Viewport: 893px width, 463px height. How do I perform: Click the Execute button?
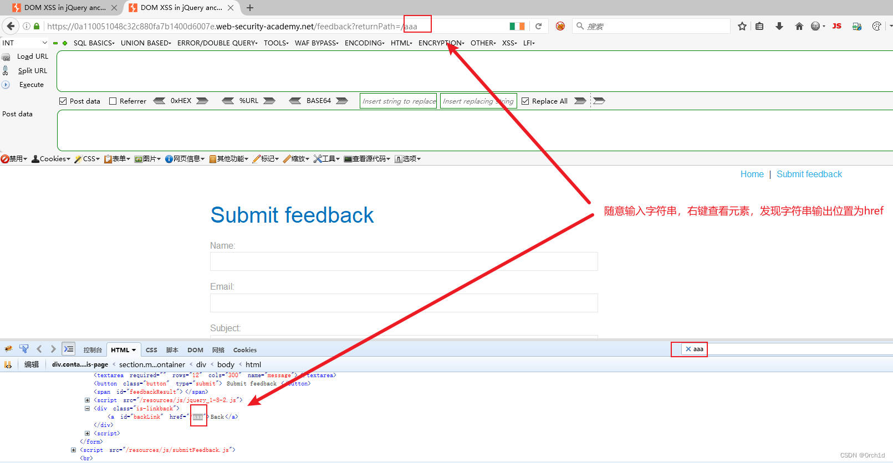(x=32, y=85)
